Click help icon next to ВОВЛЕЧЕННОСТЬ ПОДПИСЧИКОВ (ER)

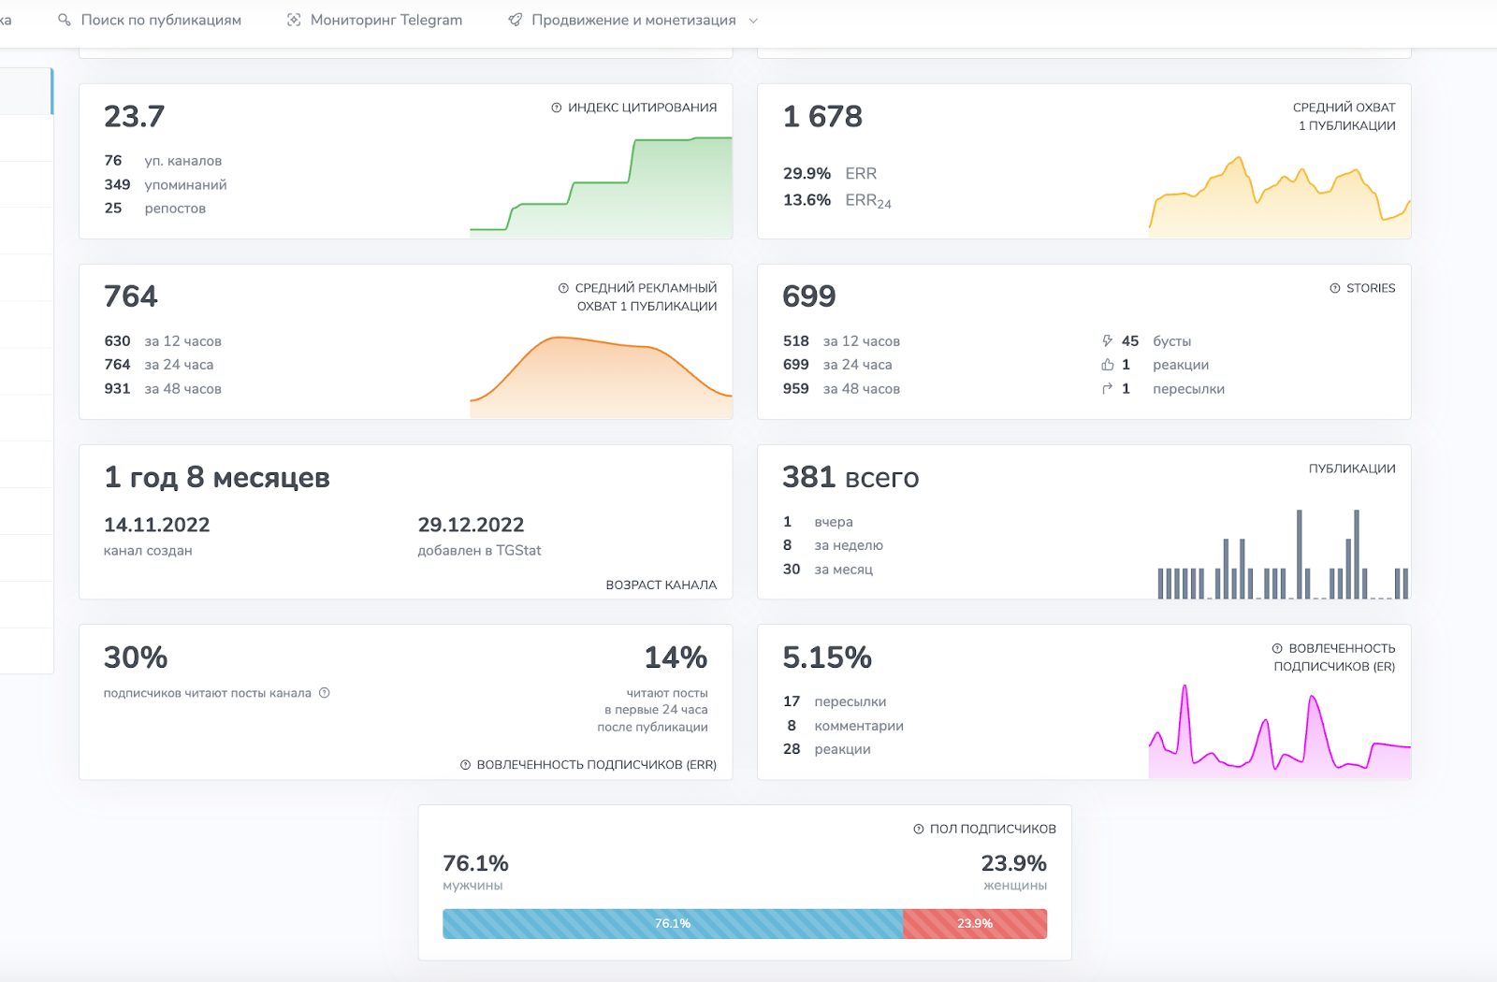coord(1277,648)
